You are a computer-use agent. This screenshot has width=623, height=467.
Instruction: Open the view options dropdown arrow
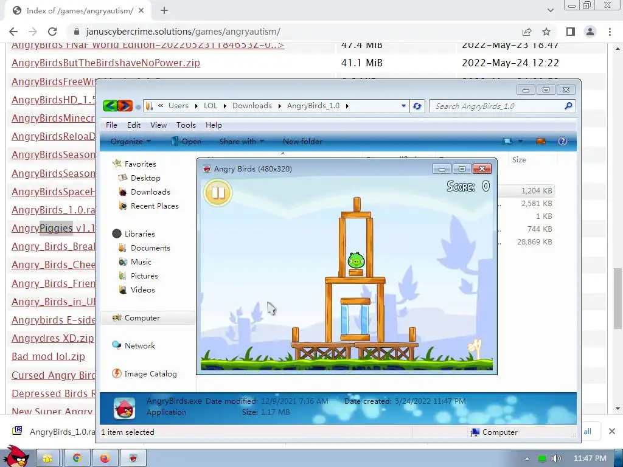tap(521, 141)
